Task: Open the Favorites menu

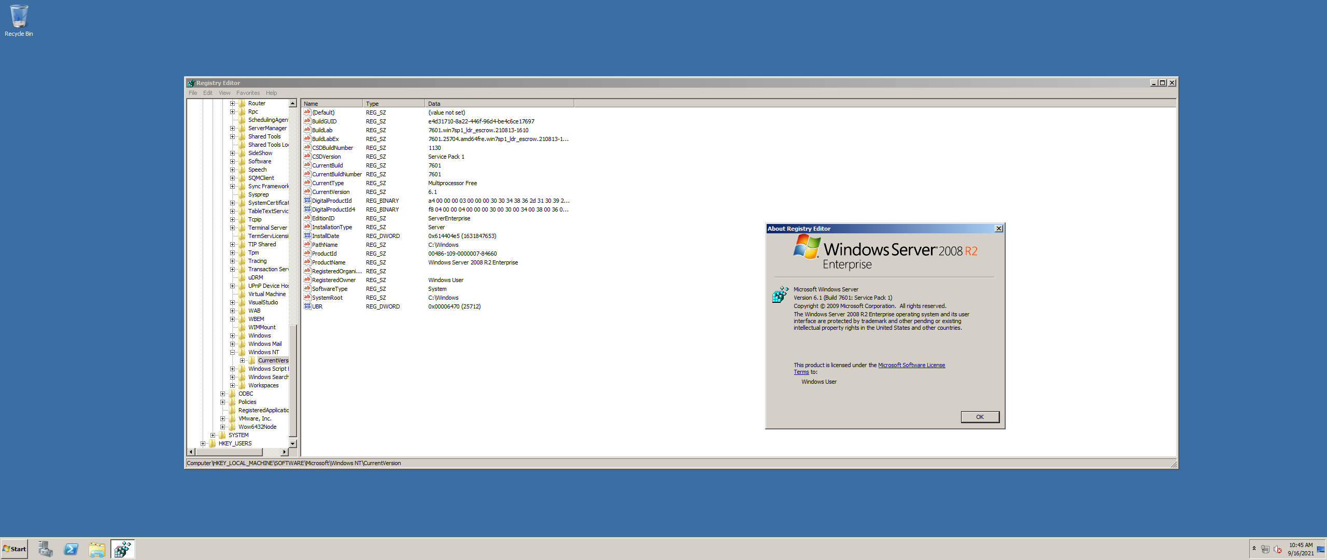Action: (x=248, y=93)
